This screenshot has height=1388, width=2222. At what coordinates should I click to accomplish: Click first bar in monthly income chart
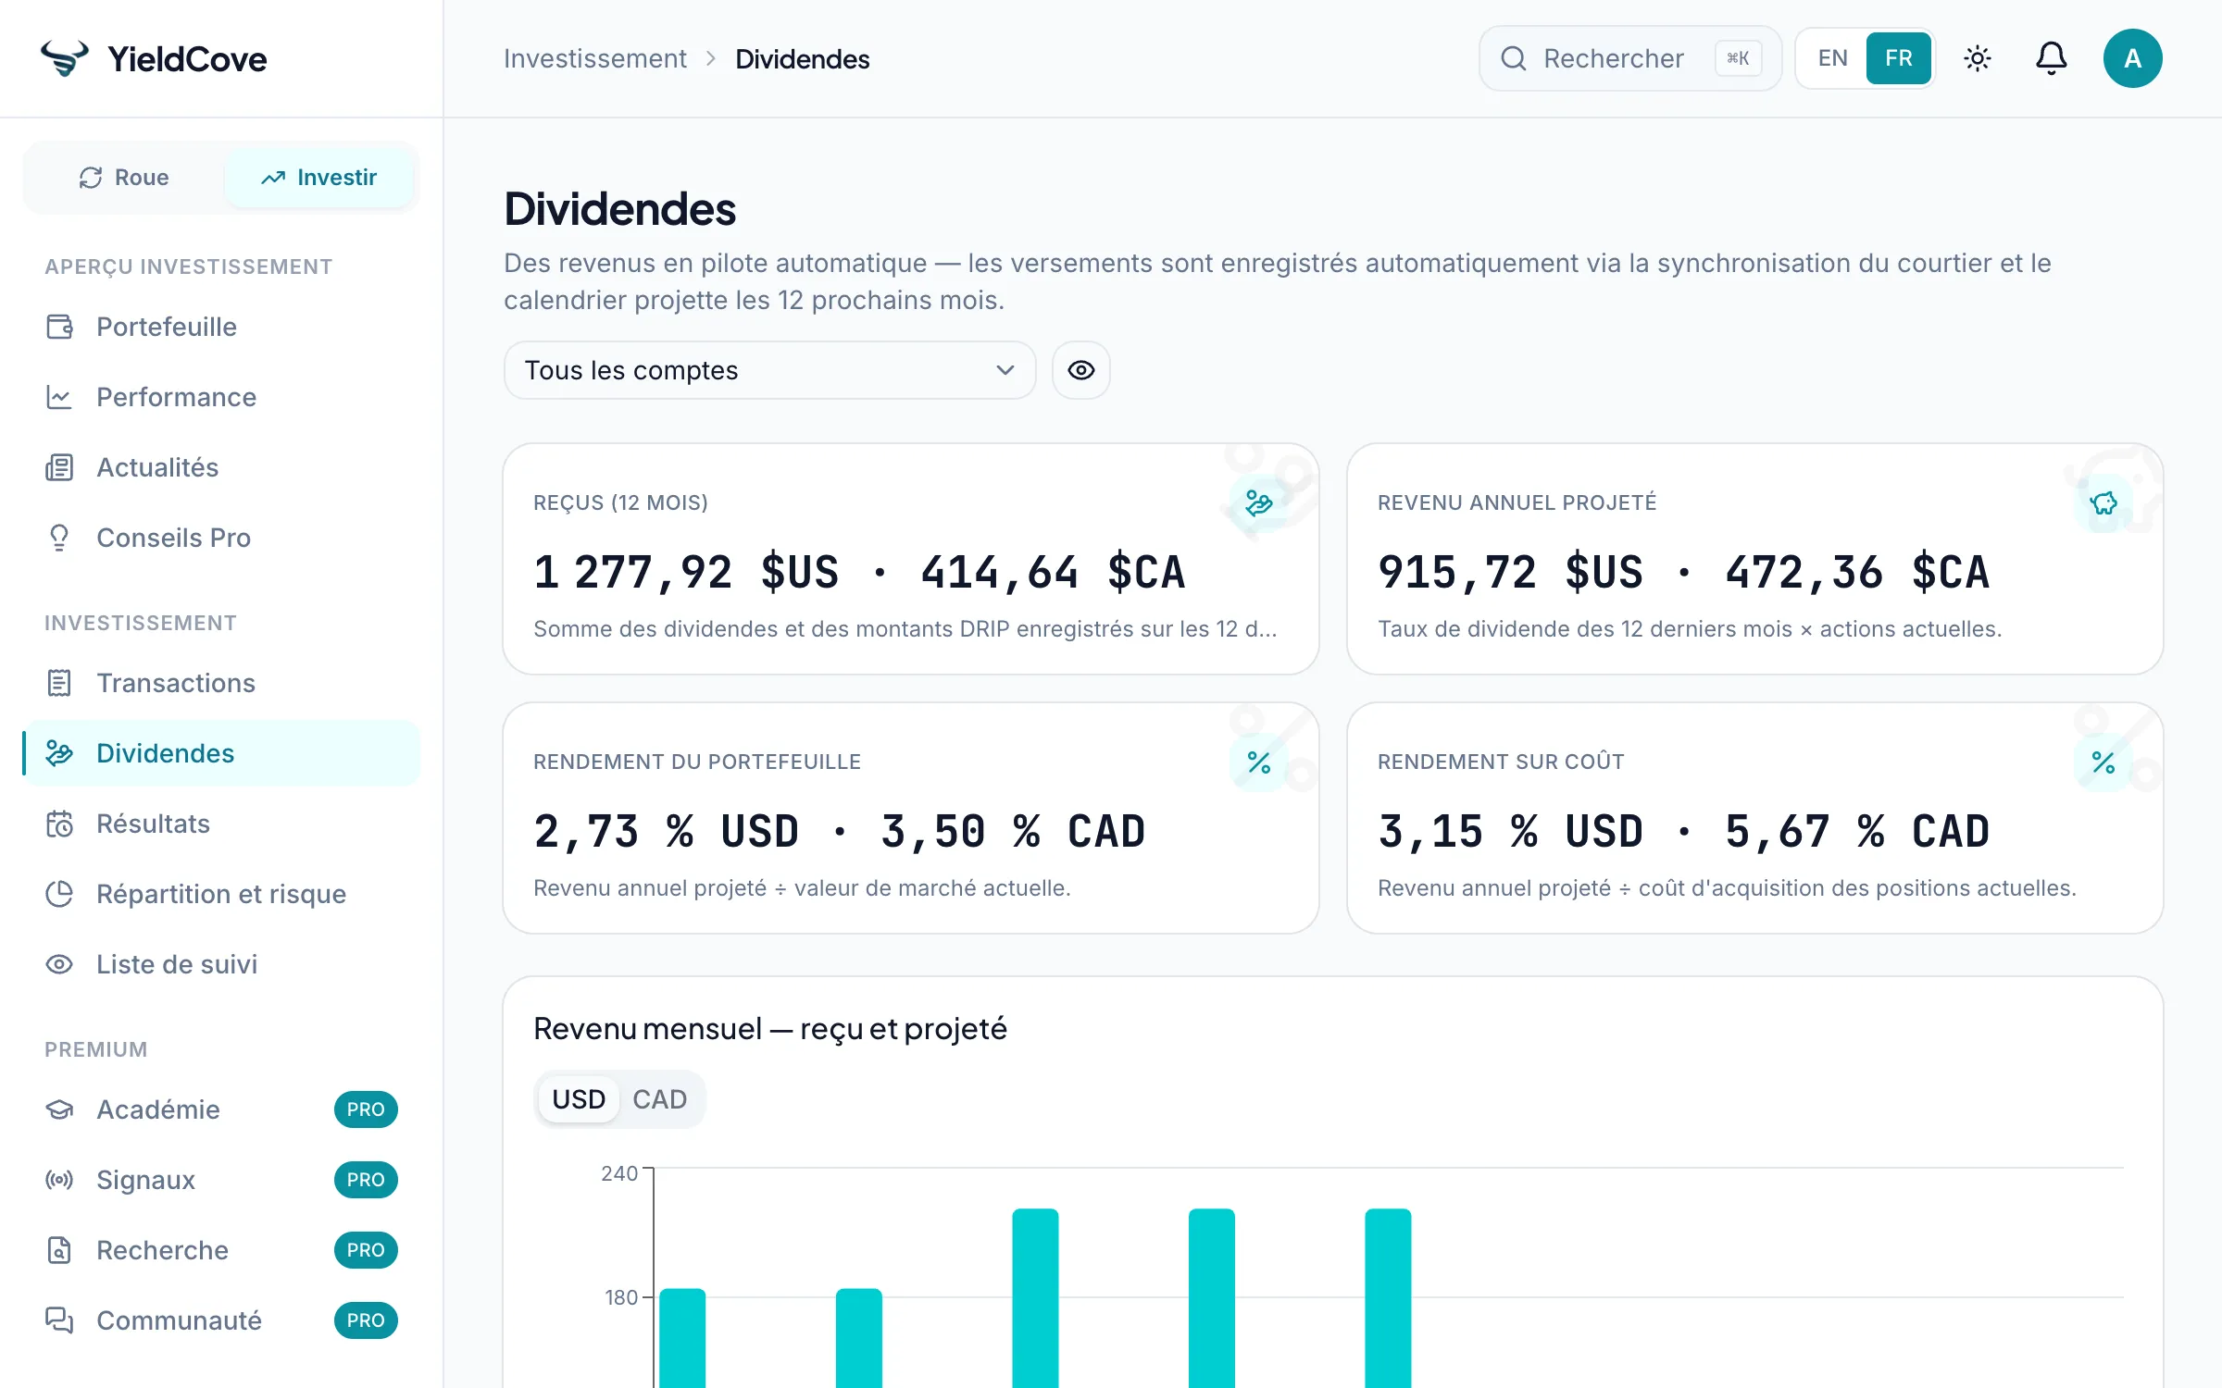pos(682,1338)
